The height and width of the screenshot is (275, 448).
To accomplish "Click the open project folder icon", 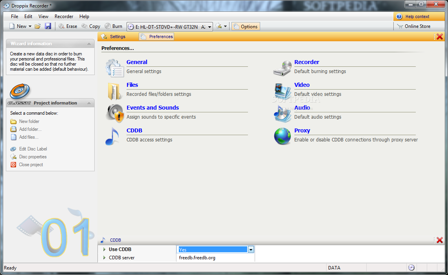I will click(37, 26).
